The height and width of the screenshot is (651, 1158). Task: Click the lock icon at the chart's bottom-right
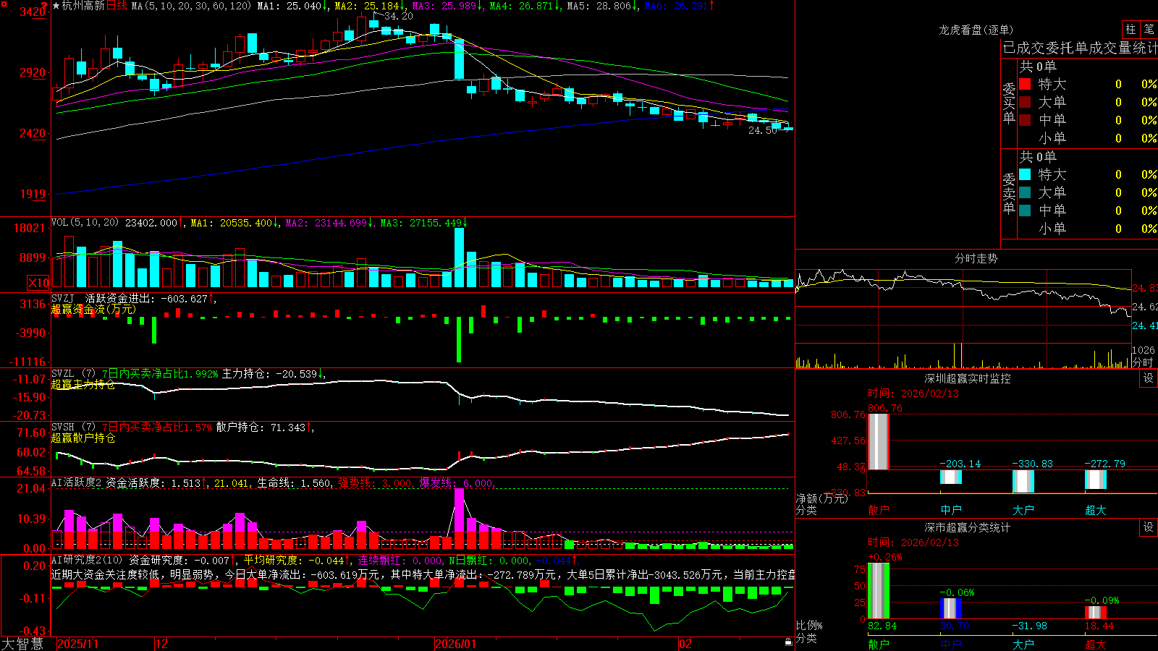789,642
